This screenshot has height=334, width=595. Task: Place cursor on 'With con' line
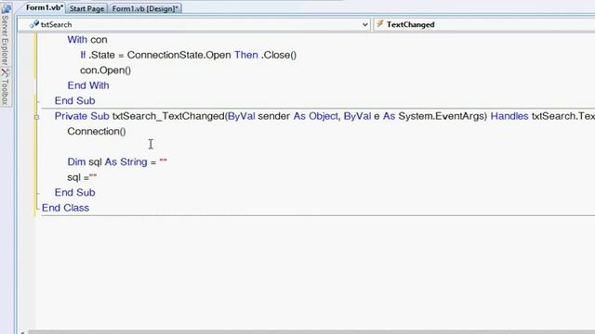[x=87, y=40]
